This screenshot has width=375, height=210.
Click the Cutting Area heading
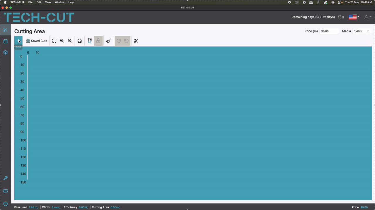(30, 31)
